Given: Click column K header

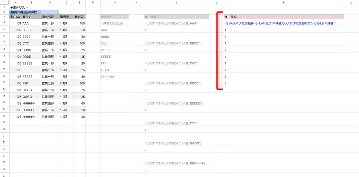Looking at the screenshot, I should tap(284, 2).
